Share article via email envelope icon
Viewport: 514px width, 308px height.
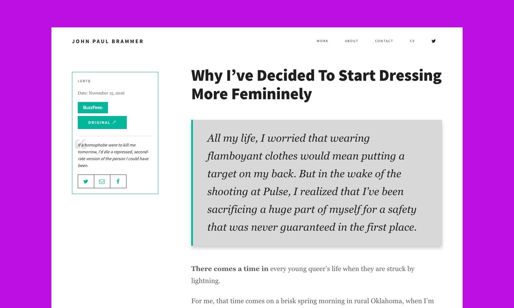coord(102,181)
